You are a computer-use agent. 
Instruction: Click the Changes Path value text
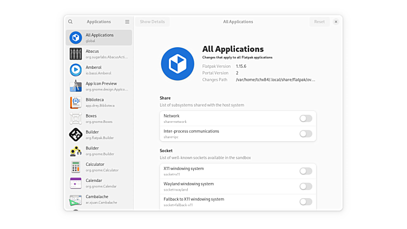pos(275,80)
